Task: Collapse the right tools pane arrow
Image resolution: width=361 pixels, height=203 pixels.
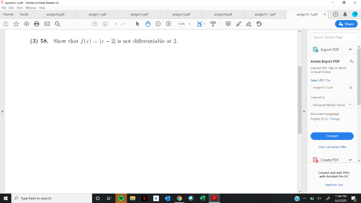Action: click(x=304, y=111)
